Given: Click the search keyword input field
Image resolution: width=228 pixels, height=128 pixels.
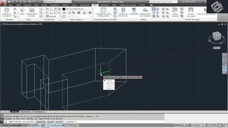Looking at the screenshot, I should tap(163, 2).
